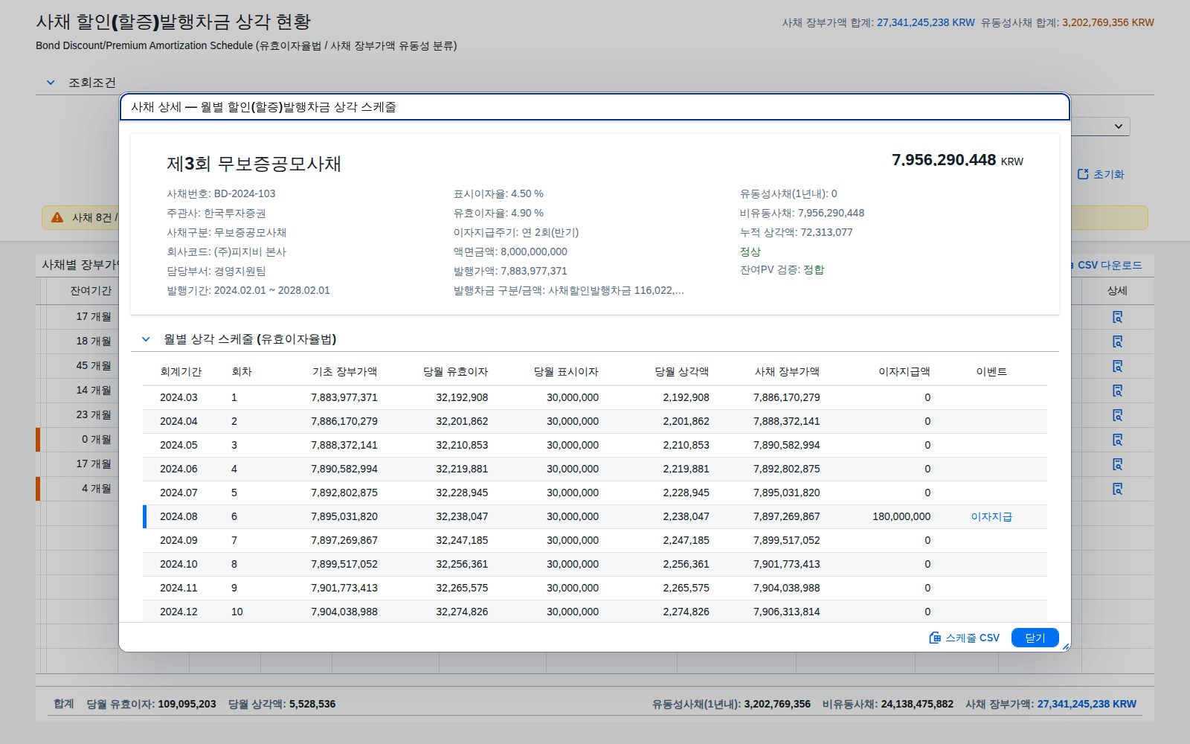
Task: Click the 회차 column header
Action: tap(242, 371)
